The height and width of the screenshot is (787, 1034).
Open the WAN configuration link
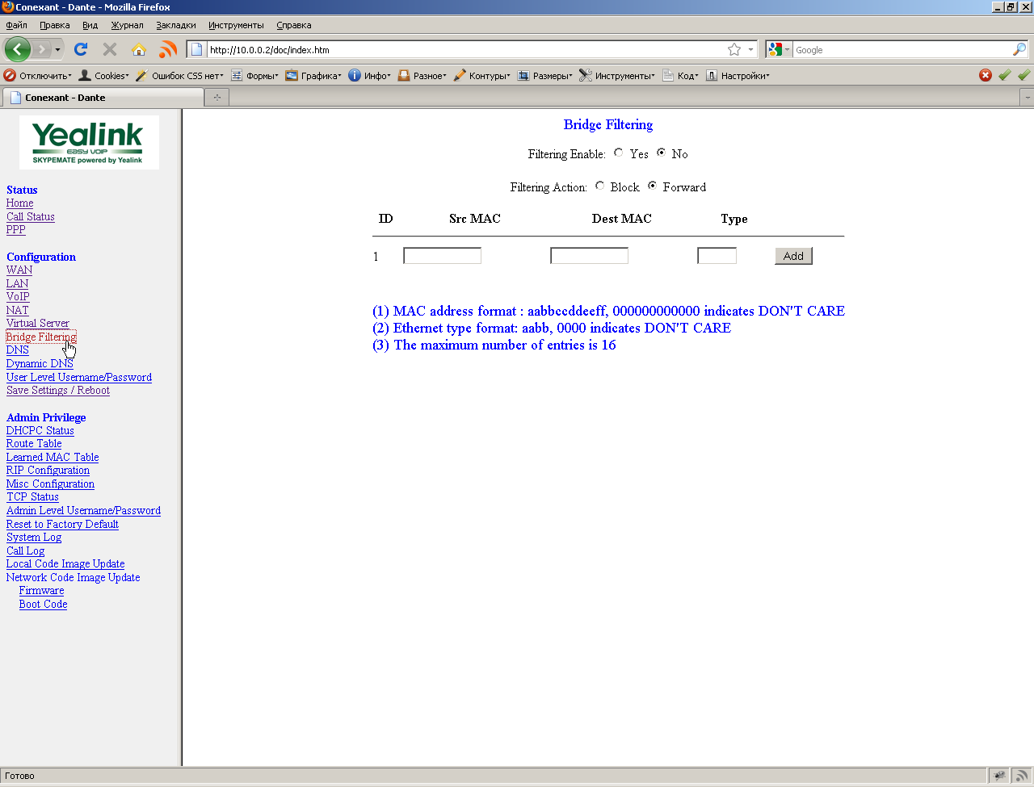tap(19, 270)
